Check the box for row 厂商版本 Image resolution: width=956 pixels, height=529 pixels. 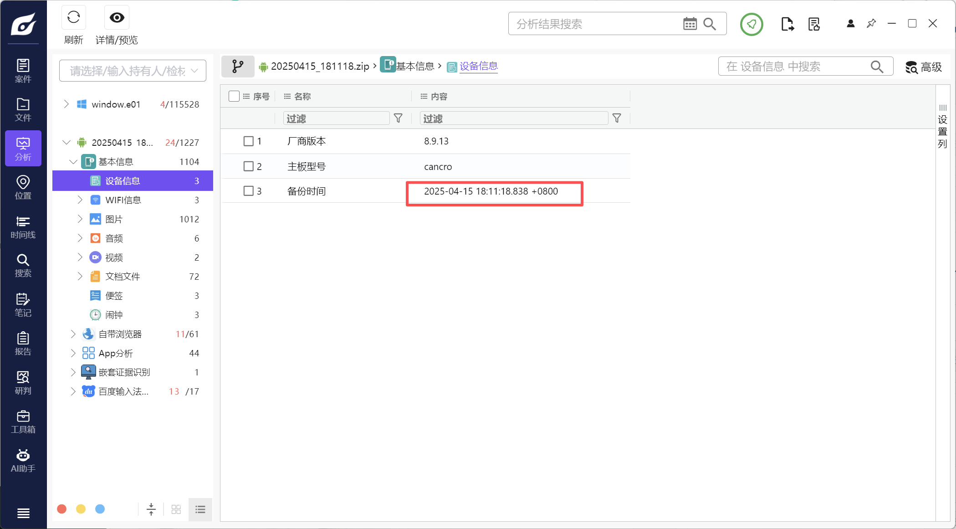(x=248, y=141)
